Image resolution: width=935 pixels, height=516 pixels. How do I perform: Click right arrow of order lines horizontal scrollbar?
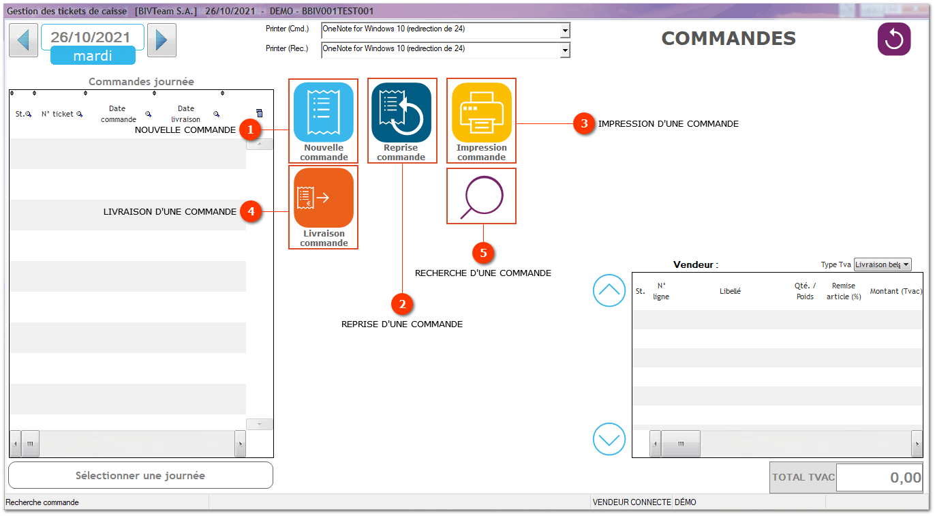point(917,444)
